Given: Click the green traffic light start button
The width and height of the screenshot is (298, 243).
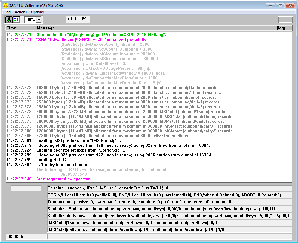Looking at the screenshot, I should coord(9,20).
